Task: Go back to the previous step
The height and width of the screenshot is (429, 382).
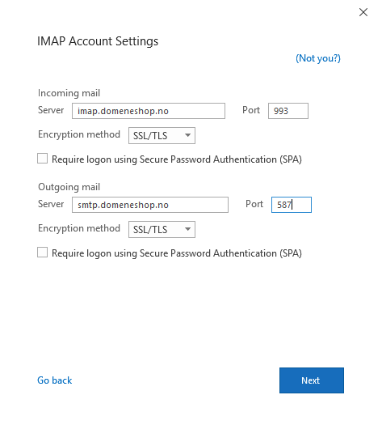Action: click(x=55, y=380)
